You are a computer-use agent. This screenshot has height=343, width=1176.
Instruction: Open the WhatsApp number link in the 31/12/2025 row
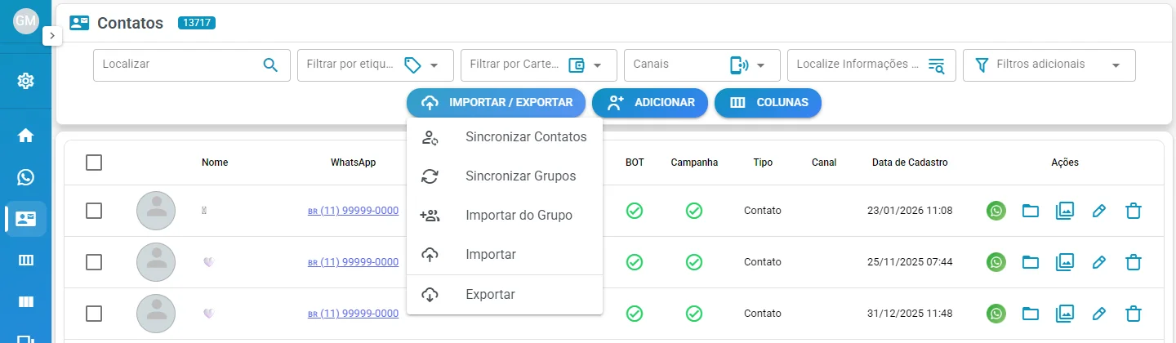(353, 314)
